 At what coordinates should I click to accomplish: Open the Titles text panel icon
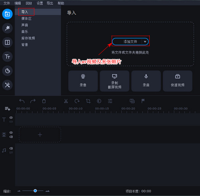[7, 56]
